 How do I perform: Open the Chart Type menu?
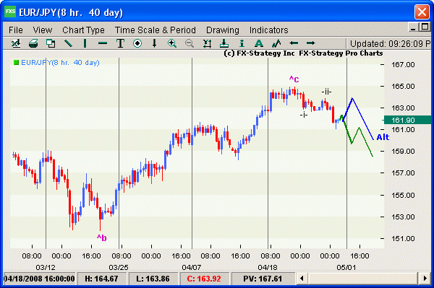[83, 30]
